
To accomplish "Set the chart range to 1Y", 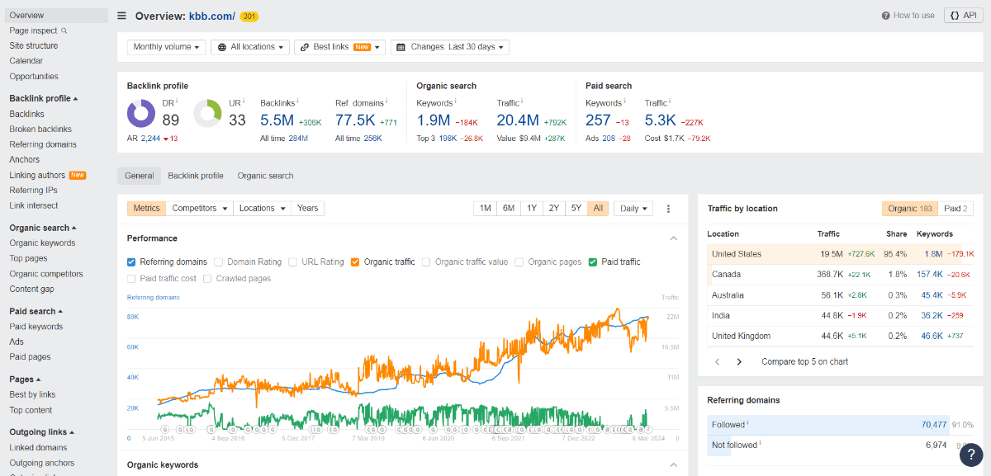I will click(x=531, y=209).
